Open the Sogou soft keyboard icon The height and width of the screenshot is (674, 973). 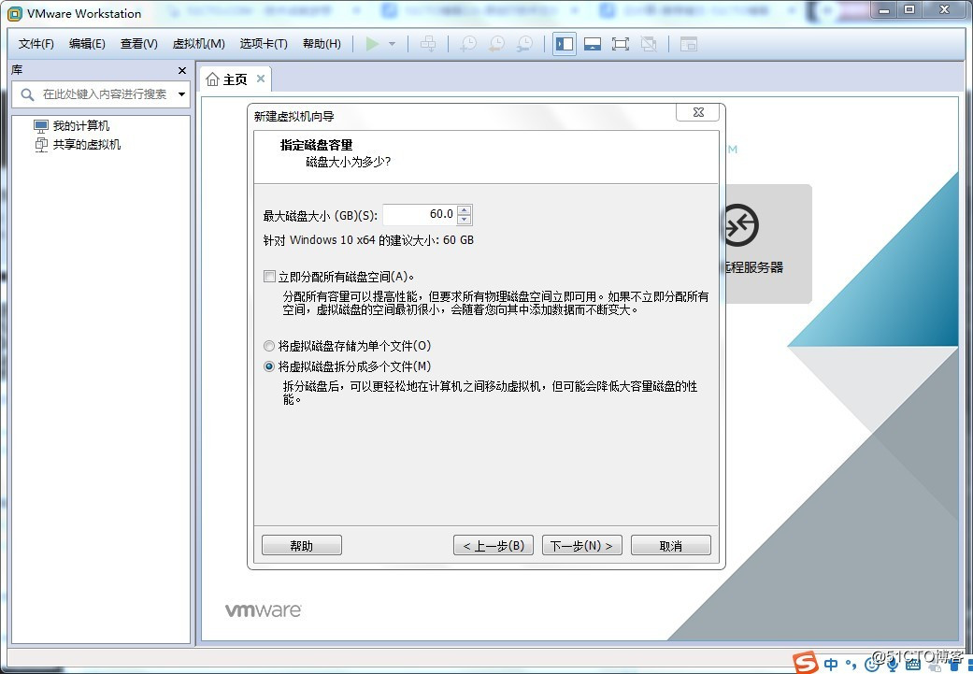tap(913, 665)
